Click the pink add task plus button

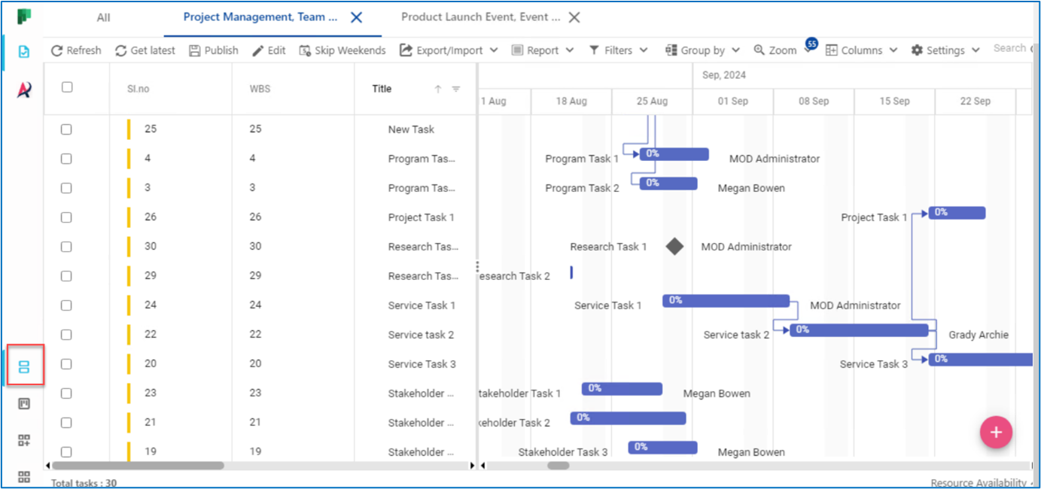tap(996, 432)
